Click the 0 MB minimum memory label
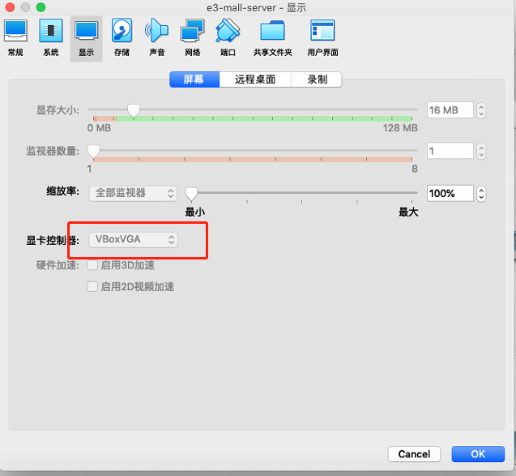Image resolution: width=516 pixels, height=476 pixels. click(x=99, y=128)
